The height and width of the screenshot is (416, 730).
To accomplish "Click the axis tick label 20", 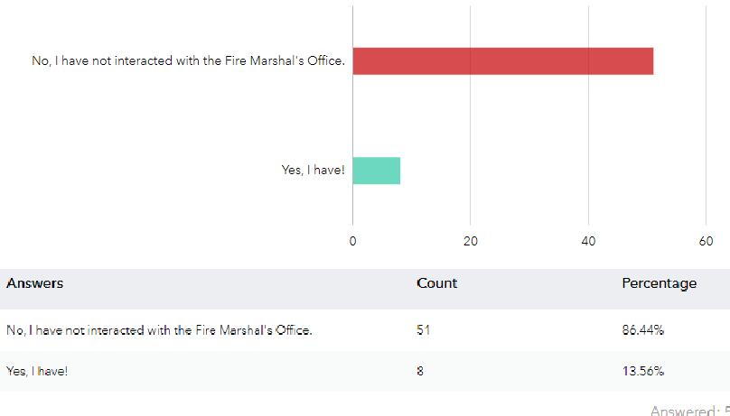I will (x=470, y=241).
